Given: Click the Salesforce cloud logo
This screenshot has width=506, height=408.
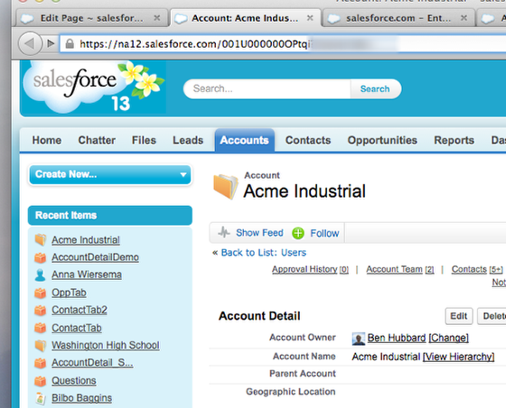Looking at the screenshot, I should pos(93,87).
